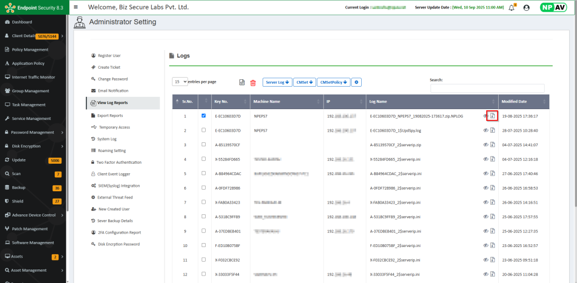Expand the CMSetPolicy dropdown button
Image resolution: width=577 pixels, height=283 pixels.
[333, 82]
